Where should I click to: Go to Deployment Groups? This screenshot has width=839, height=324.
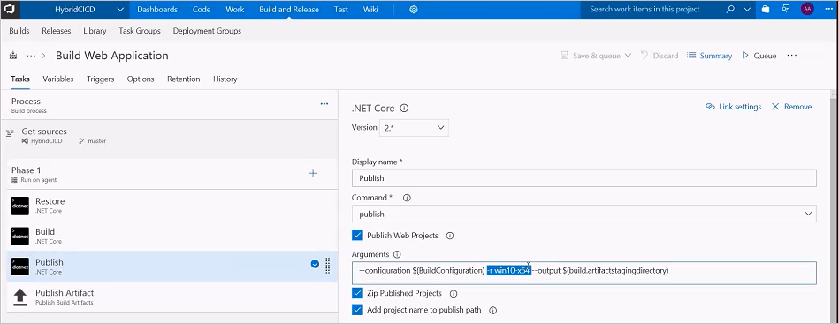207,31
